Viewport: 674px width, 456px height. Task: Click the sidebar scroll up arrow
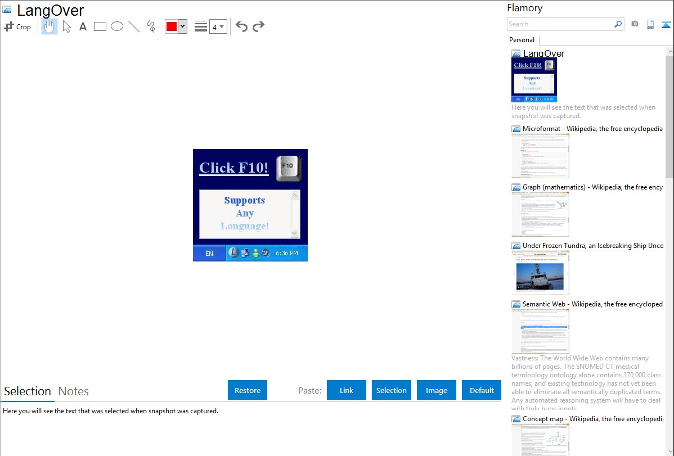669,51
